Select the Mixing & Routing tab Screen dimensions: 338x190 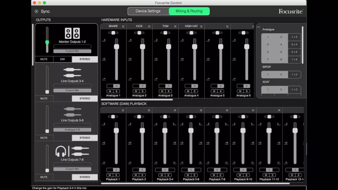tap(189, 11)
